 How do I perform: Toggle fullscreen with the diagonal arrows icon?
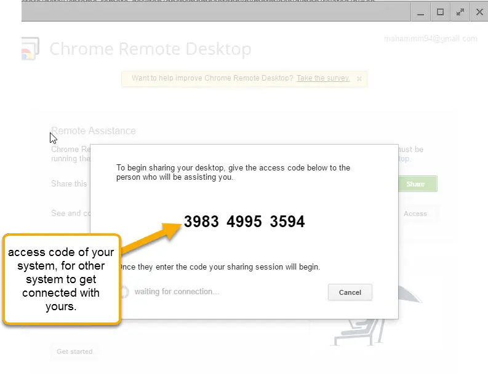tap(460, 12)
